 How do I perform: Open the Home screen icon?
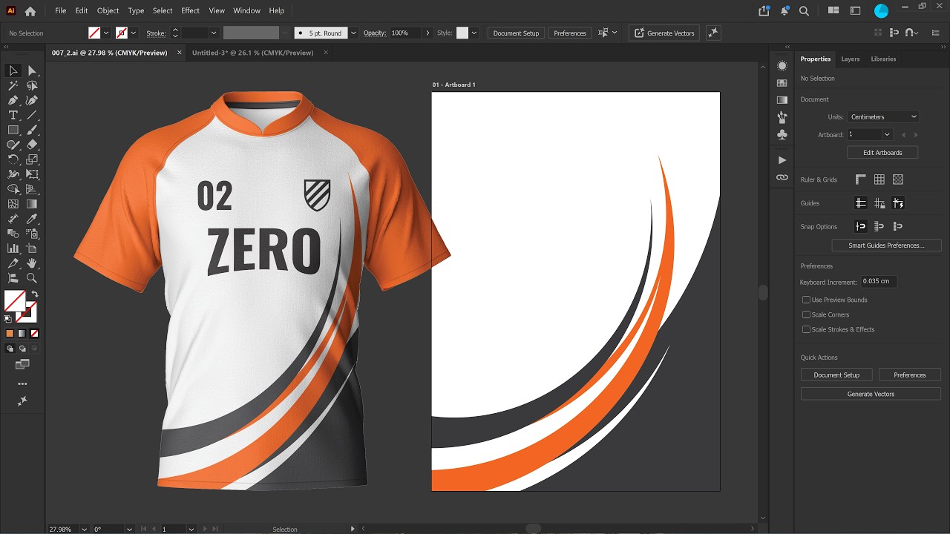[x=30, y=11]
